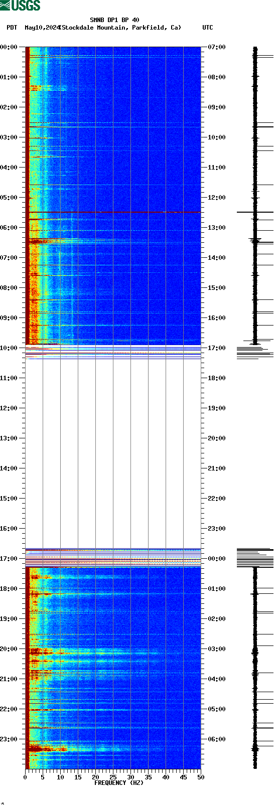
Task: Click the 10:00 tick label on PDT axis
Action: point(9,348)
